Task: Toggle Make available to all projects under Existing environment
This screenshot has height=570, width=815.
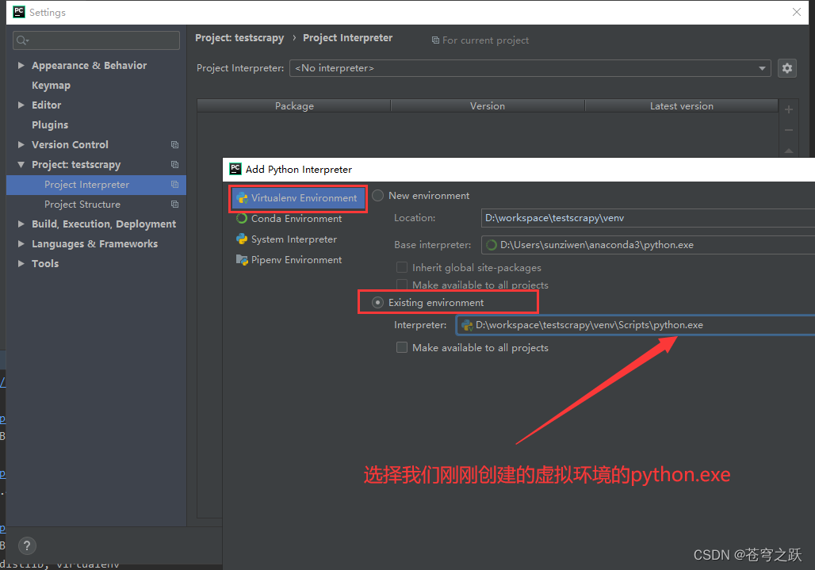Action: (402, 347)
